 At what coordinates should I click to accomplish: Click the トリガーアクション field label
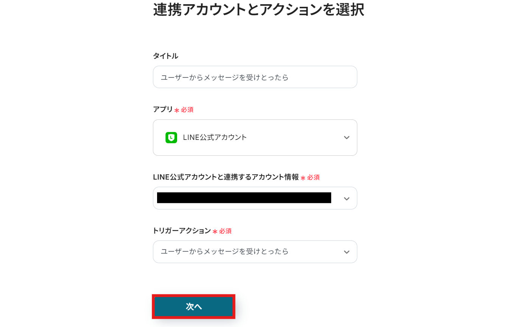(182, 231)
